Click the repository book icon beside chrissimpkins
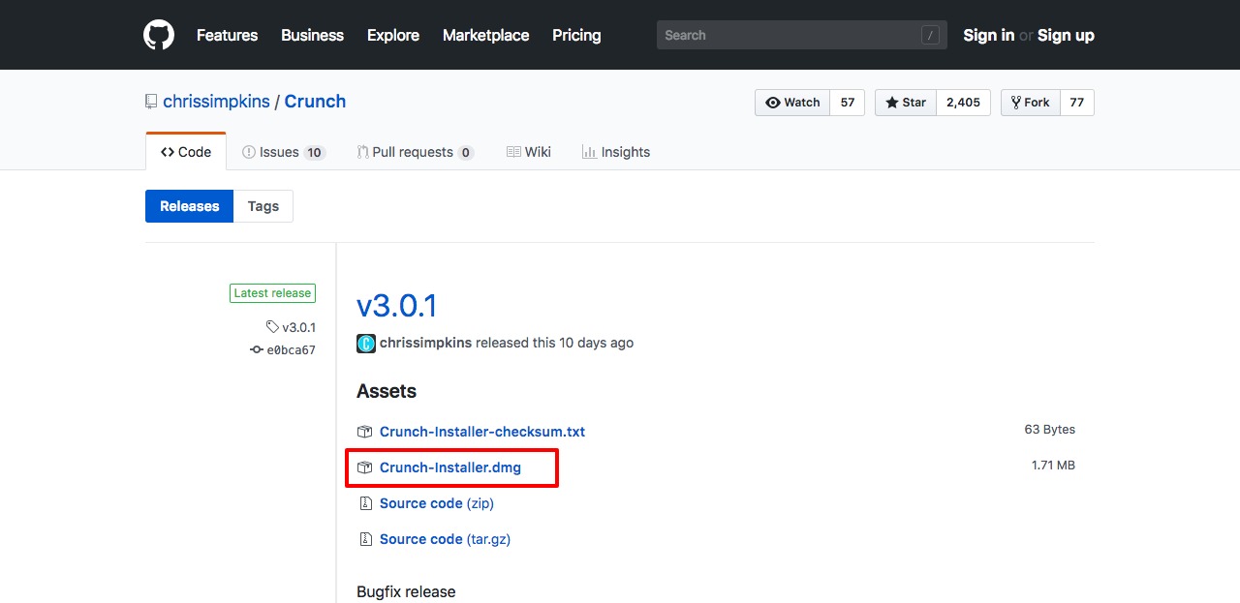 151,102
